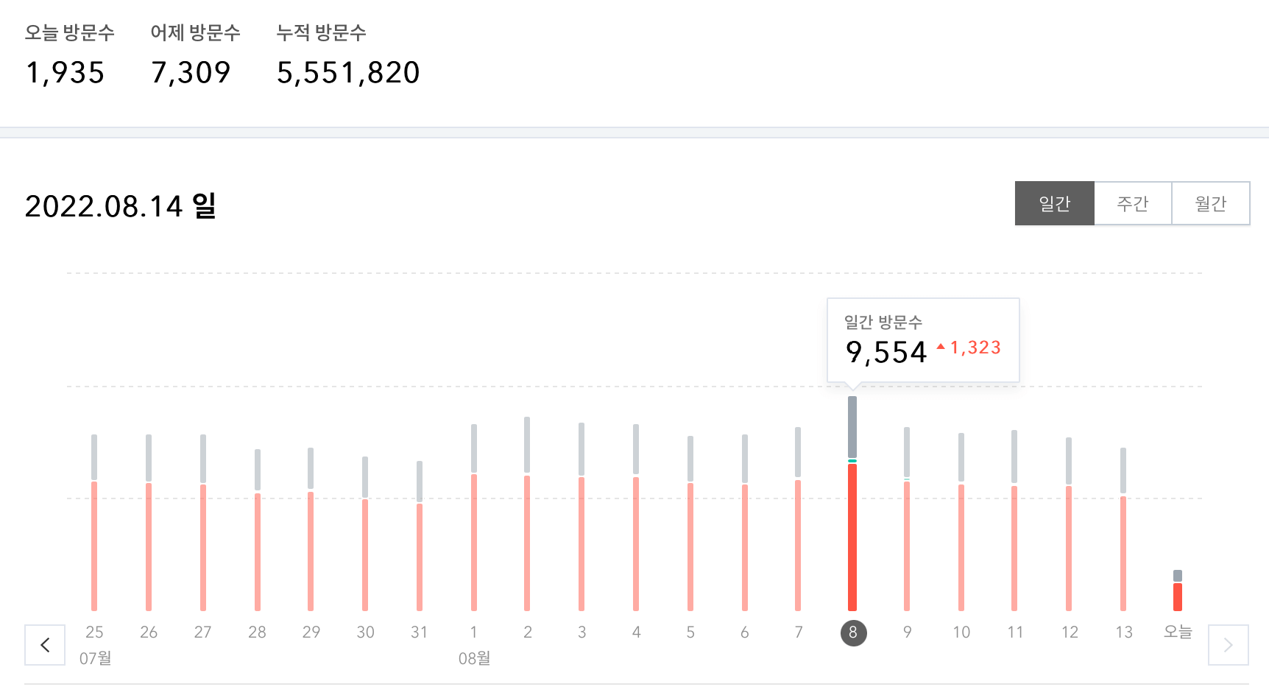Select the bar for July 31

tap(420, 536)
